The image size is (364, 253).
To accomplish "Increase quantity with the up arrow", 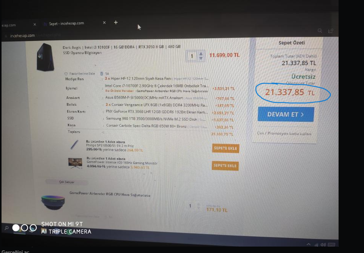I will pyautogui.click(x=201, y=54).
